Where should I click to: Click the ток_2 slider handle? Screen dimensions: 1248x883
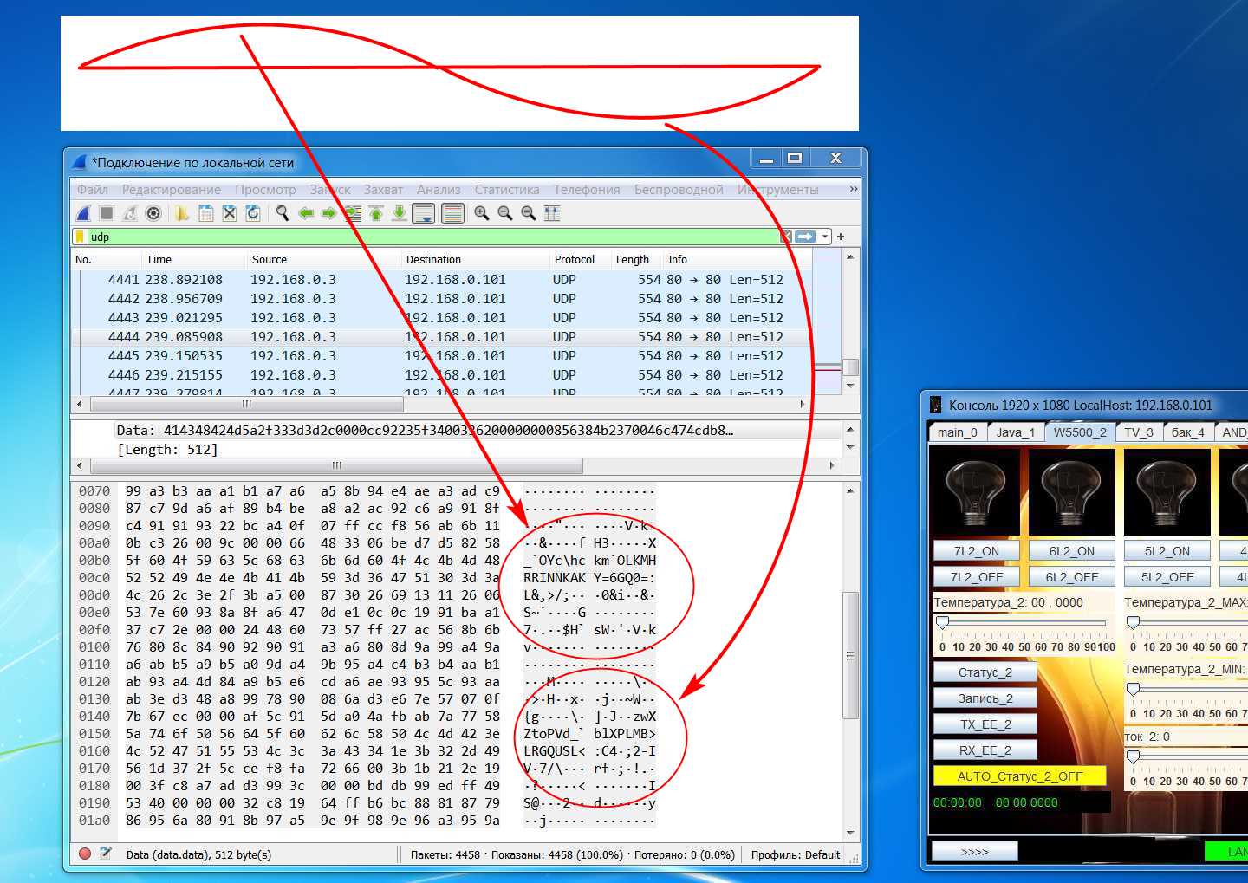coord(1133,756)
